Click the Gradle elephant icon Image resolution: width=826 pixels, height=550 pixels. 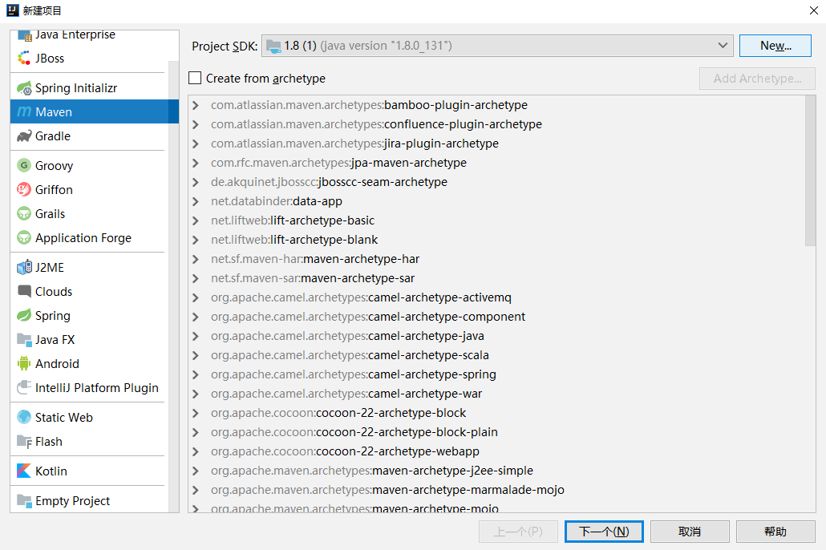(24, 136)
